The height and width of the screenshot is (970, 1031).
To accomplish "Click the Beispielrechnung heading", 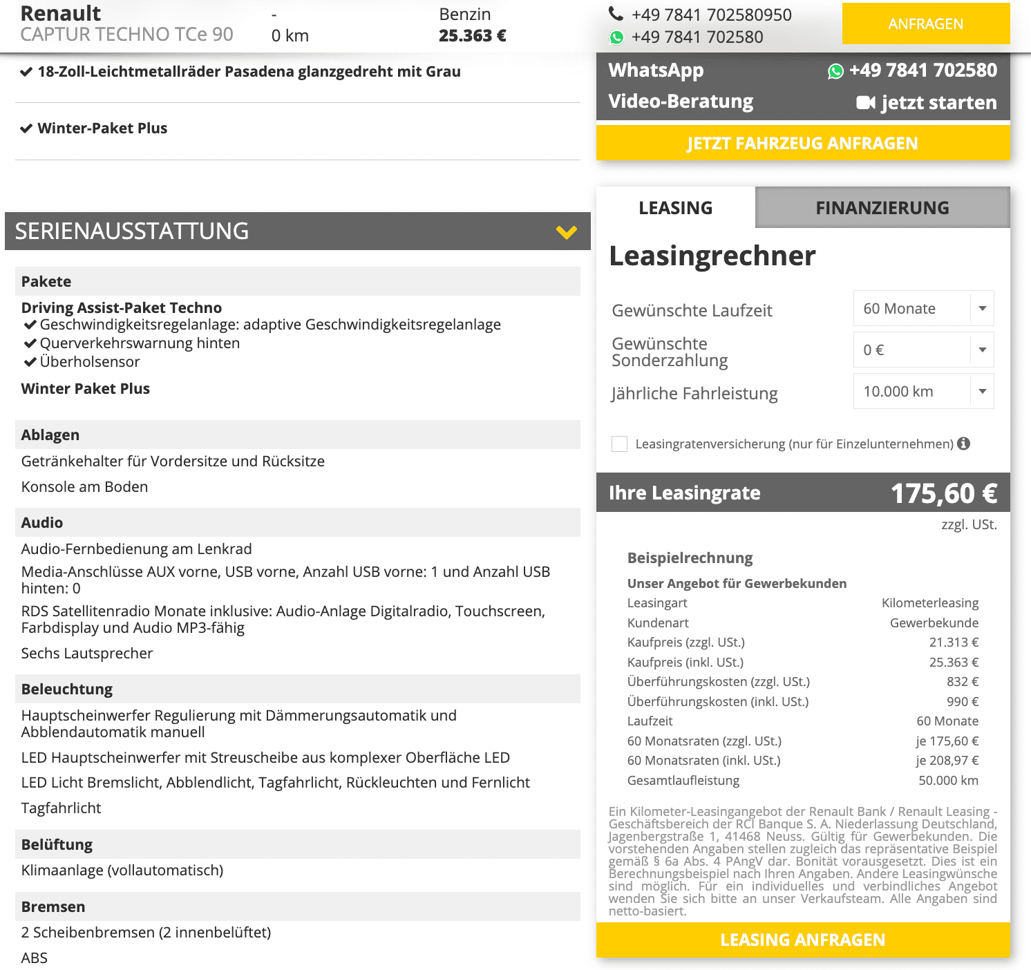I will 690,558.
